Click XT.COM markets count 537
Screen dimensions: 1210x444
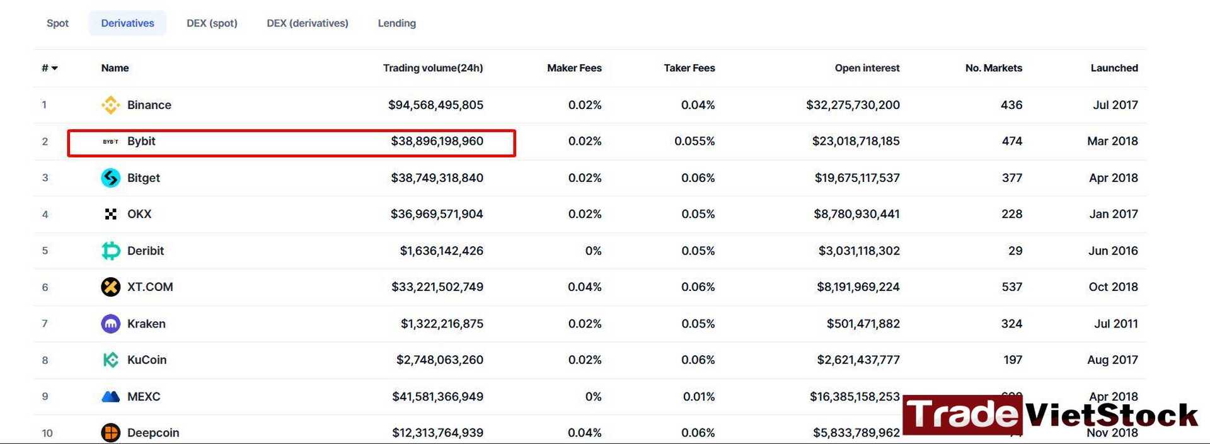click(x=1012, y=287)
